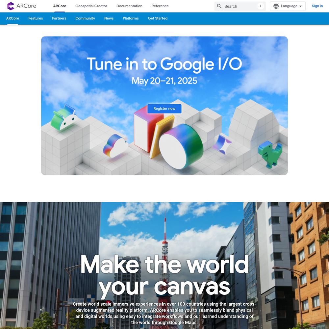Select ARCore in the blue sub-navigation
The image size is (329, 329).
click(x=13, y=18)
